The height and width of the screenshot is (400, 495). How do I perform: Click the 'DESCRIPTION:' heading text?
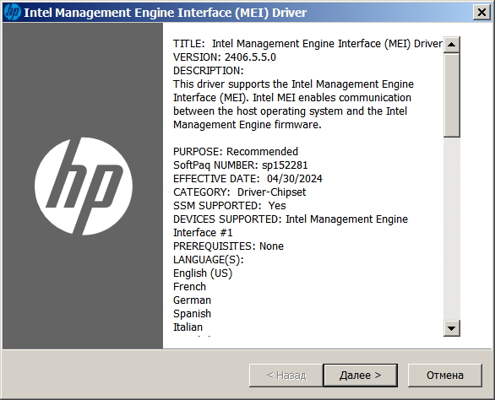coord(209,71)
